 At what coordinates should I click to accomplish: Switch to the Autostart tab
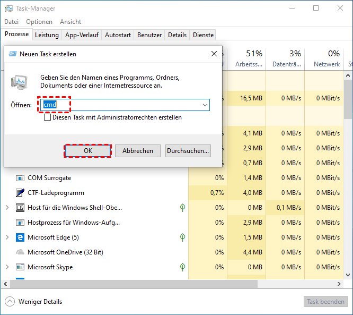click(118, 35)
